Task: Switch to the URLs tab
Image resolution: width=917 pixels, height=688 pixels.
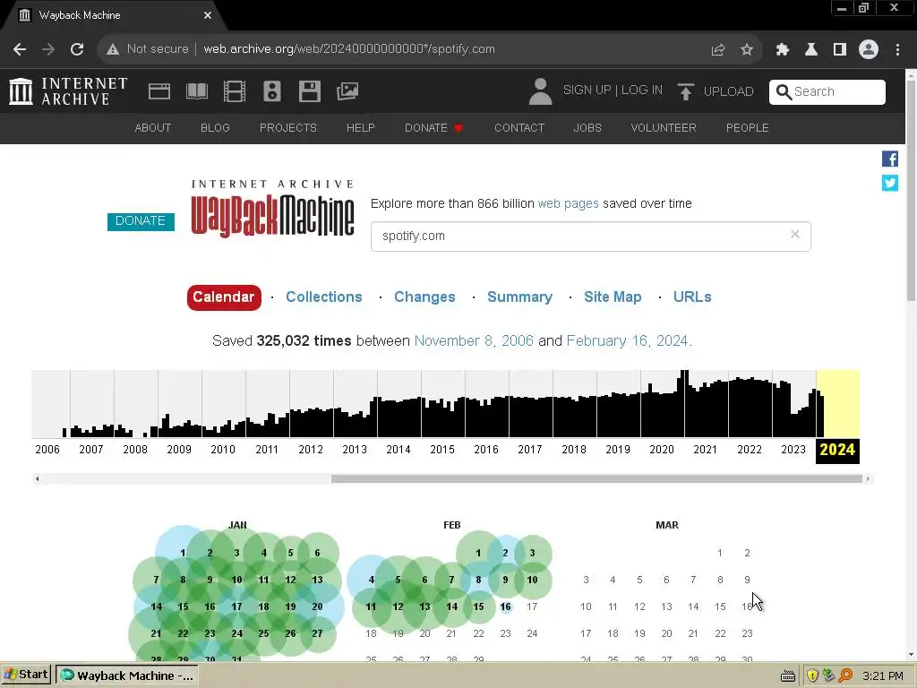Action: click(x=692, y=297)
